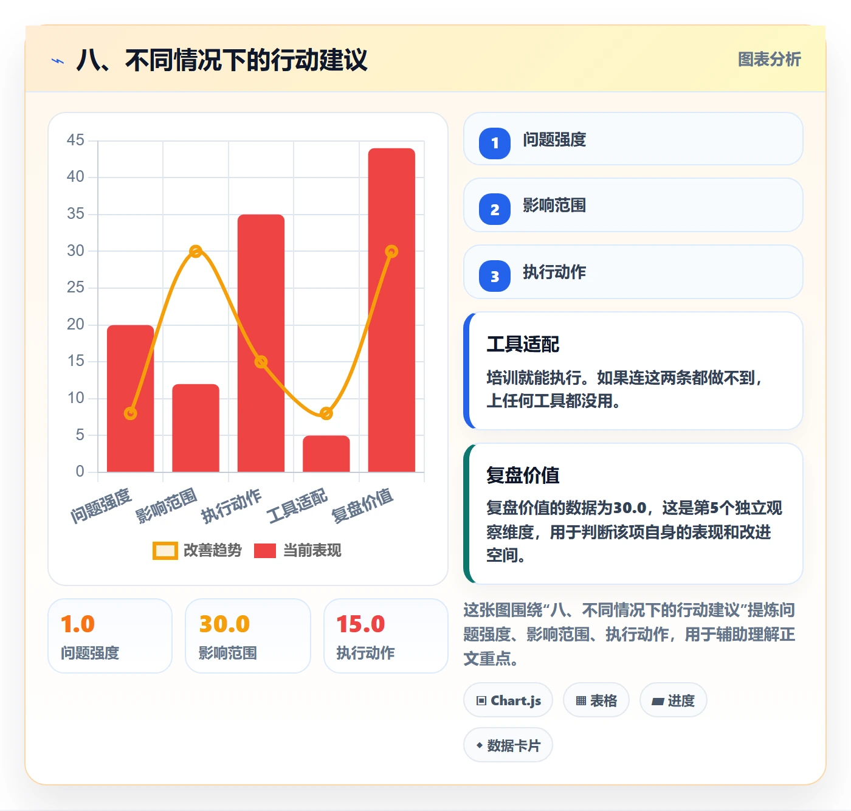851x811 pixels.
Task: Click number badge 1 beside 问题强度
Action: tap(495, 143)
